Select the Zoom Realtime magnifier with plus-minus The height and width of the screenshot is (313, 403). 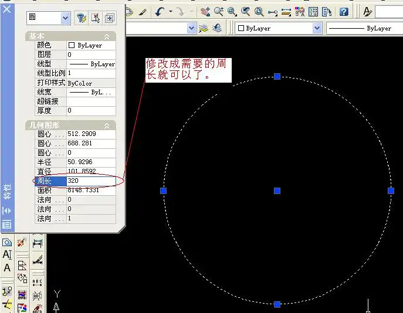tap(218, 12)
